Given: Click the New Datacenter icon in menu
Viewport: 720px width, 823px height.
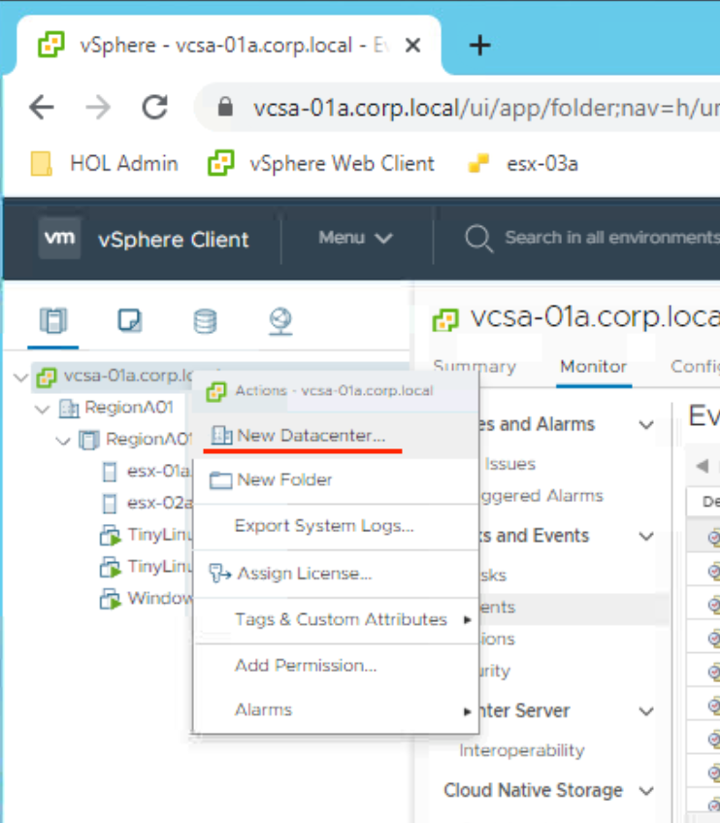Looking at the screenshot, I should pos(221,435).
